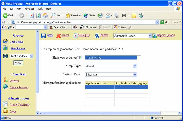The image size is (183, 121).
Task: Click the red Cancel cross icon
Action: click(x=58, y=36)
